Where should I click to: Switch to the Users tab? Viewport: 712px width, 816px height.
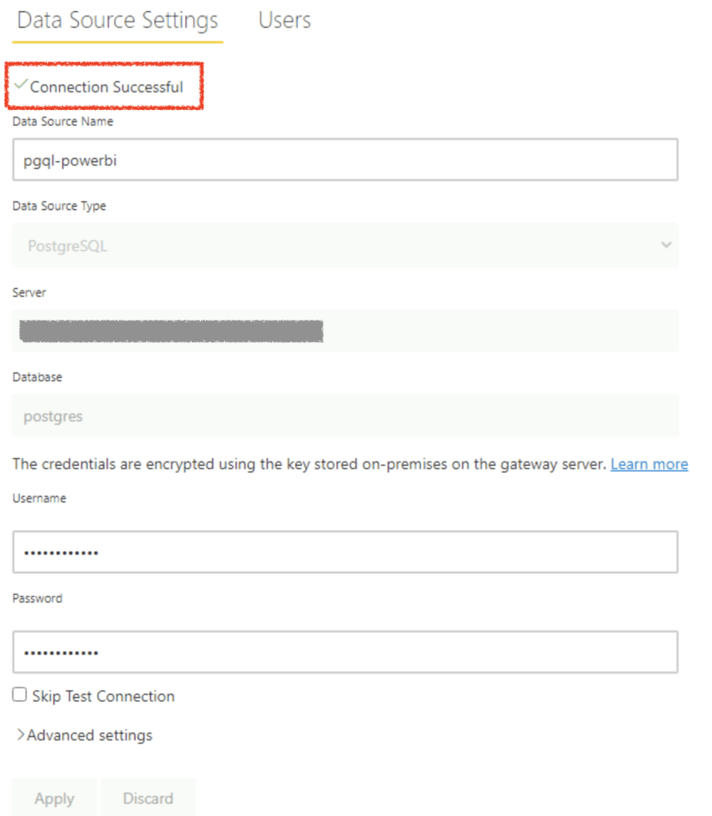pyautogui.click(x=285, y=21)
